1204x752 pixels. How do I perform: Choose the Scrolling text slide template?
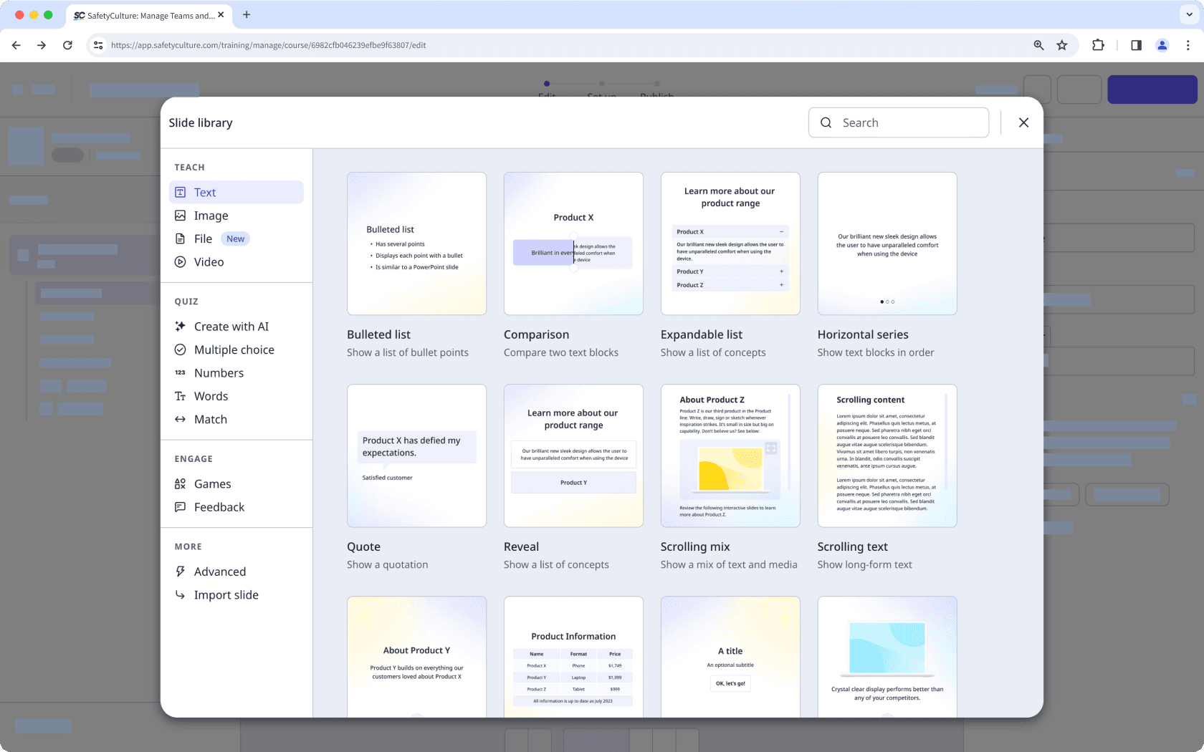[x=887, y=456]
